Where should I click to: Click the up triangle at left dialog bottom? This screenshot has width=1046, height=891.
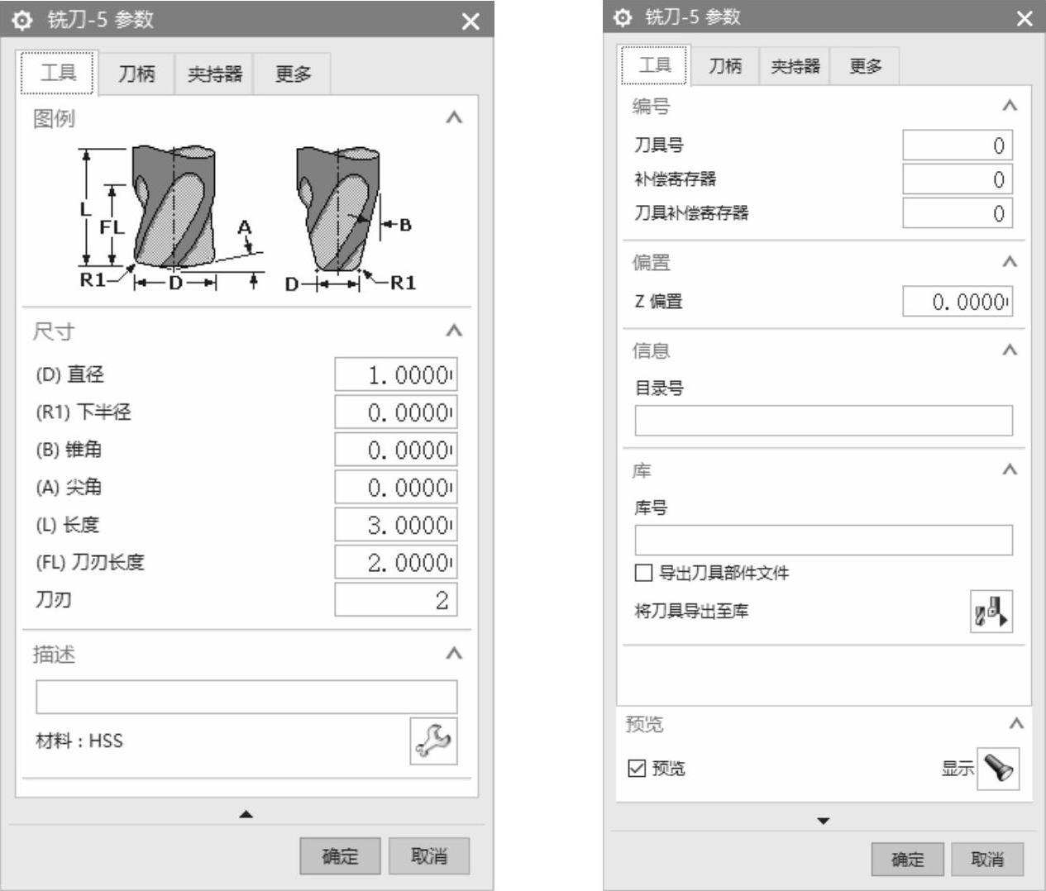click(246, 814)
